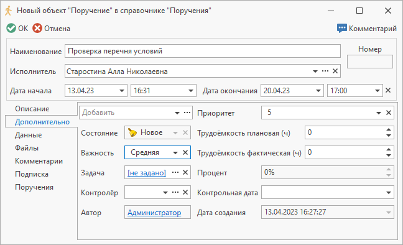
Task: Clear the Приоритет value with X
Action: (x=389, y=113)
